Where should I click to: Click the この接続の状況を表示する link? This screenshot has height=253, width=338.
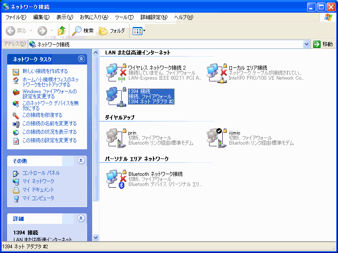coord(49,132)
